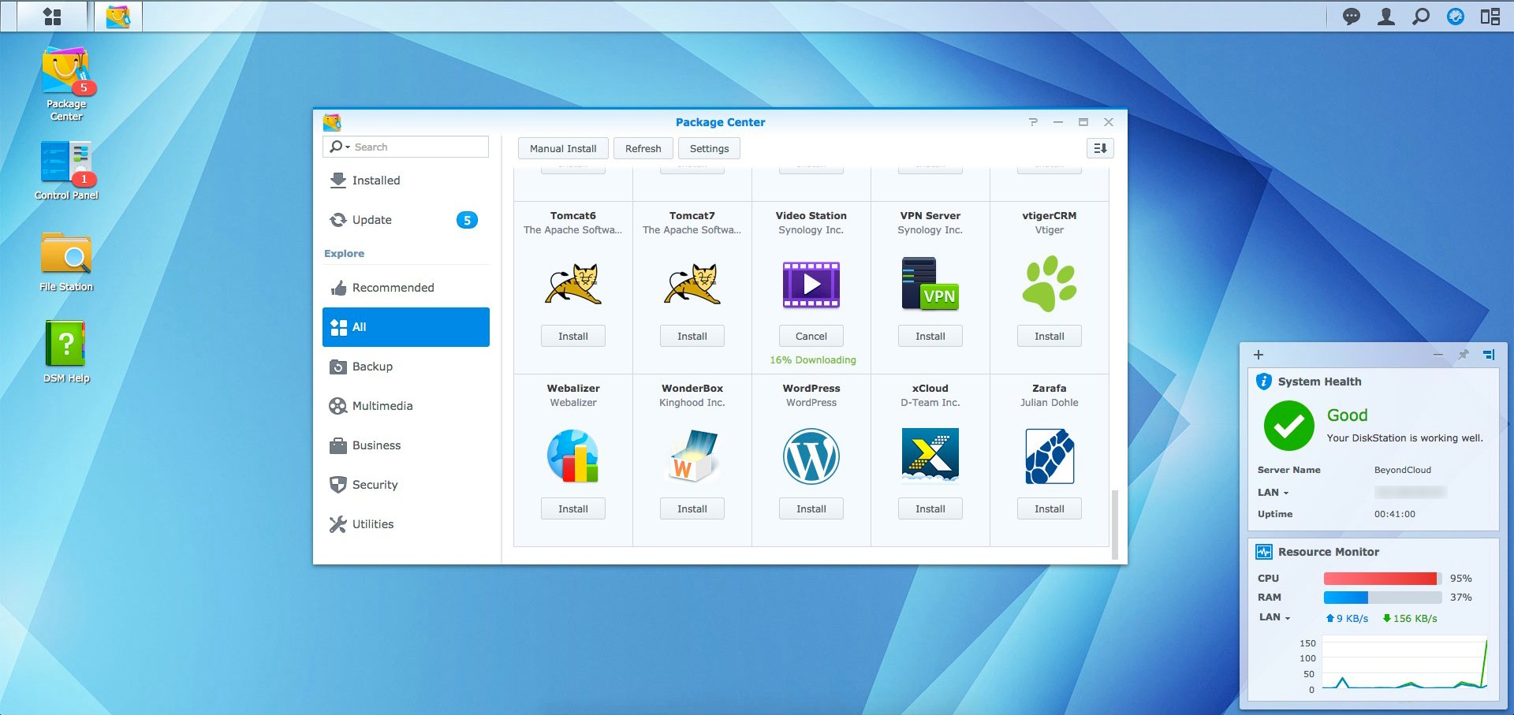Click the Zarafa package icon
The image size is (1514, 715).
1050,456
